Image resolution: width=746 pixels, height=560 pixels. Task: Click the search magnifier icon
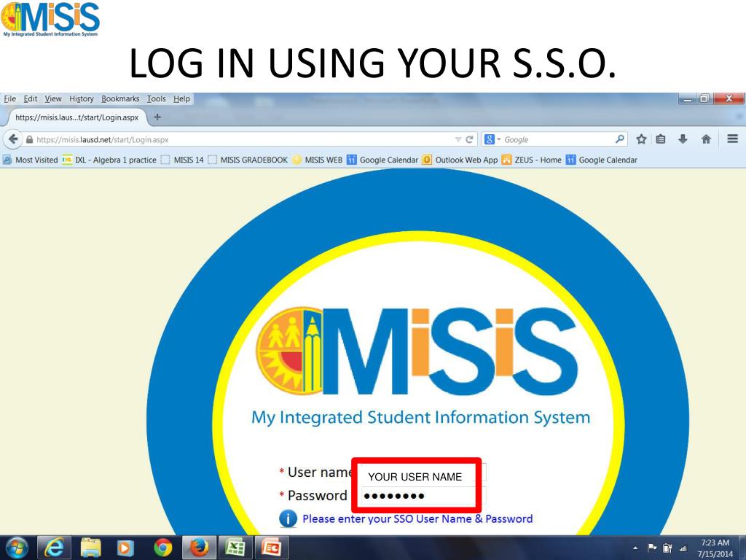click(619, 139)
